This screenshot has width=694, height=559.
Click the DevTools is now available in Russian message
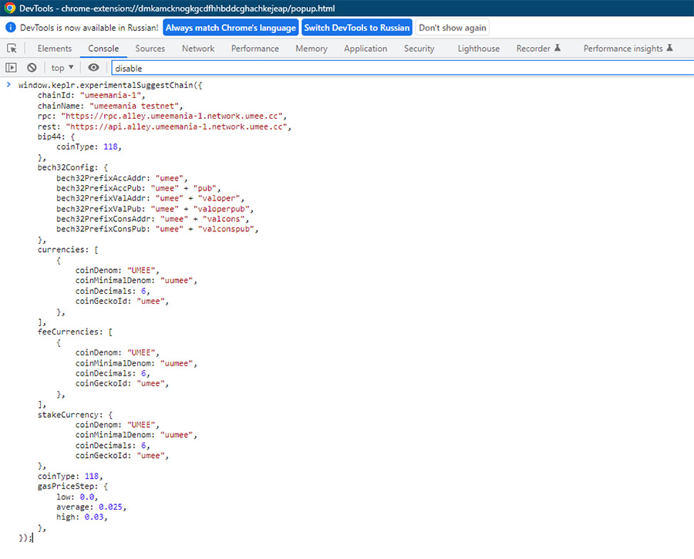pyautogui.click(x=89, y=28)
